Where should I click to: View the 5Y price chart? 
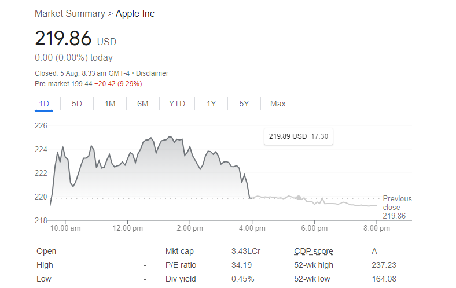244,104
